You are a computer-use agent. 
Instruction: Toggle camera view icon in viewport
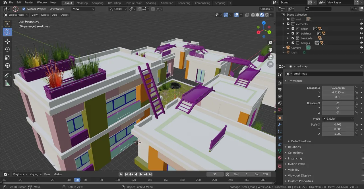click(270, 57)
